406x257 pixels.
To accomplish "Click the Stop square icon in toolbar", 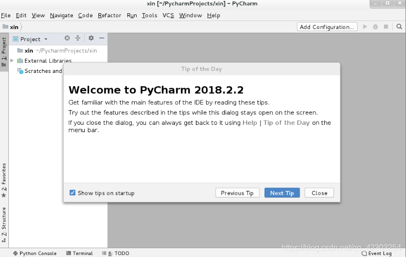I will (386, 26).
